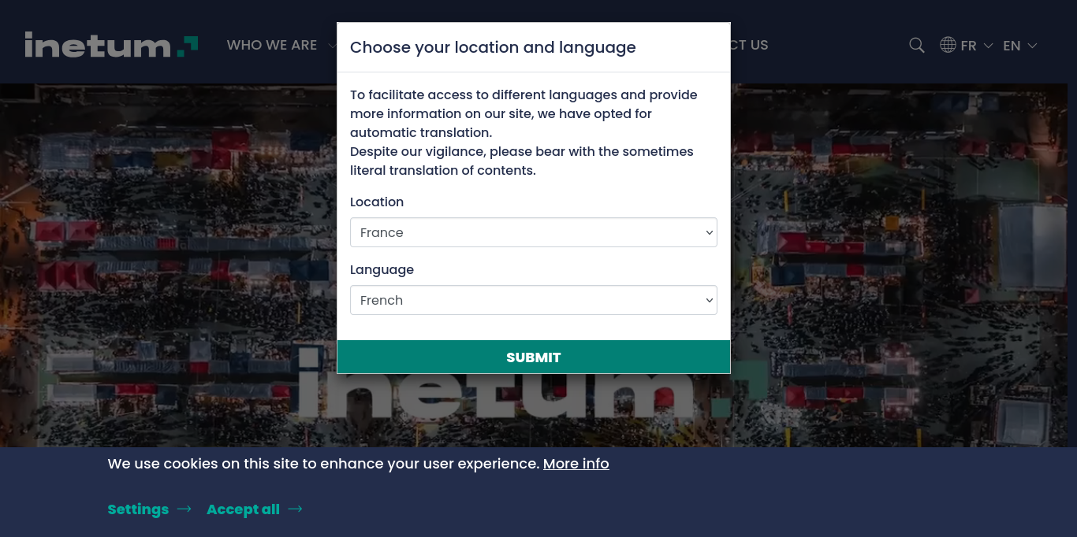1077x537 pixels.
Task: Click the EN label in the header
Action: click(x=1012, y=46)
